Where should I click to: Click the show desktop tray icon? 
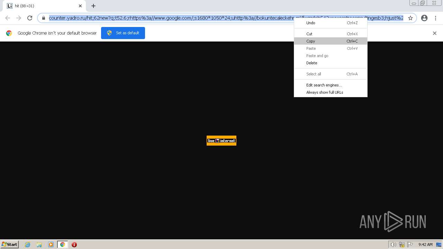pos(439,245)
